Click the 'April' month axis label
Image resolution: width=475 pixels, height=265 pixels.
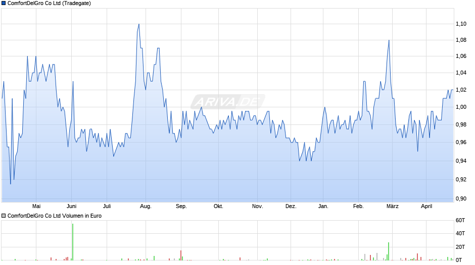point(426,207)
